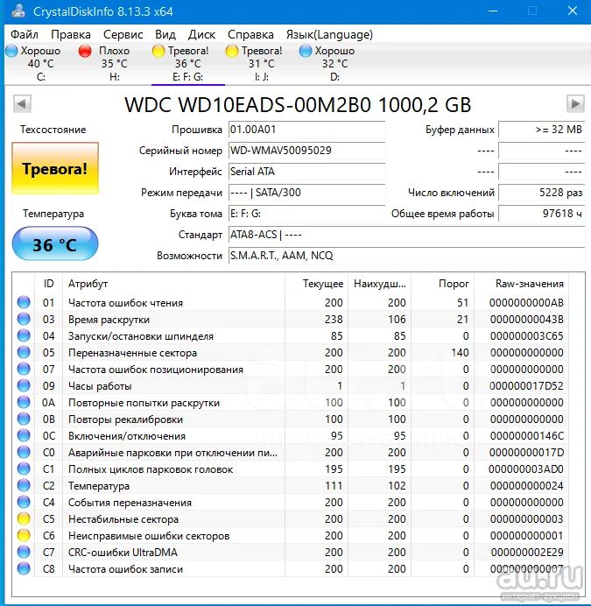Click blue status icon of attribute C2
The height and width of the screenshot is (606, 591).
point(24,485)
